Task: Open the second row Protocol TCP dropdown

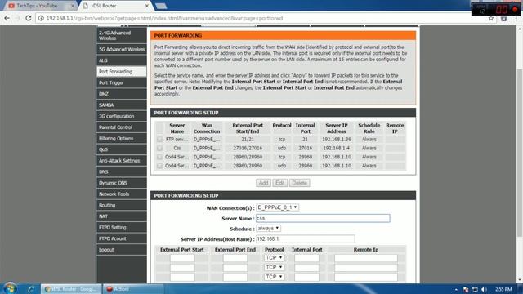Action: pyautogui.click(x=275, y=267)
